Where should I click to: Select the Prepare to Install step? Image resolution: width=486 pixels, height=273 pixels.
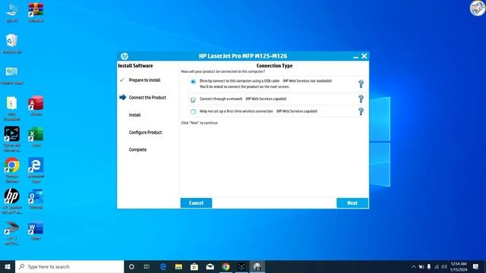pos(144,80)
